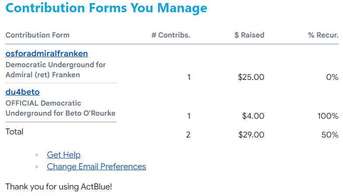Click the square bullet beside Get Help
343x196 pixels.
[x=37, y=155]
